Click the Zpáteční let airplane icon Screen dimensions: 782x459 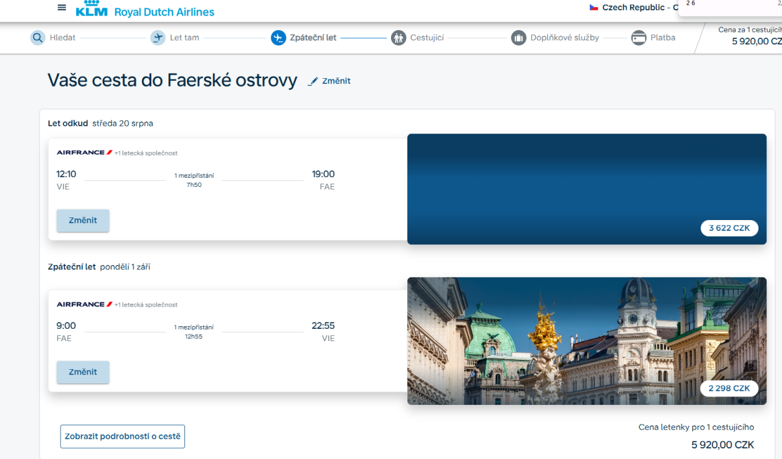[278, 38]
